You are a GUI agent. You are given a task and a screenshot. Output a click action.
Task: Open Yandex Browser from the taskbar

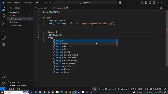coord(83,92)
